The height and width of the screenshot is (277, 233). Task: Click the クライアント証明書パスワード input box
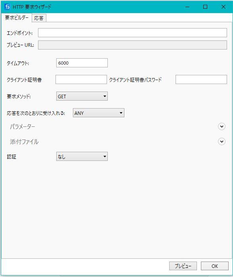[201, 80]
